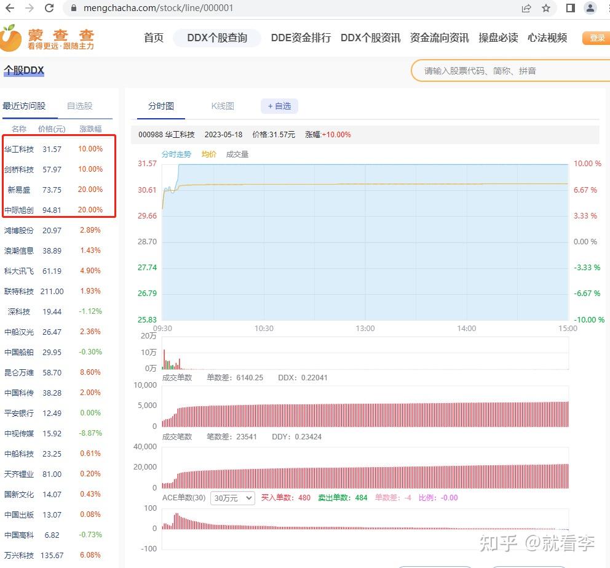Image resolution: width=610 pixels, height=568 pixels.
Task: Click the browser back arrow
Action: [10, 8]
